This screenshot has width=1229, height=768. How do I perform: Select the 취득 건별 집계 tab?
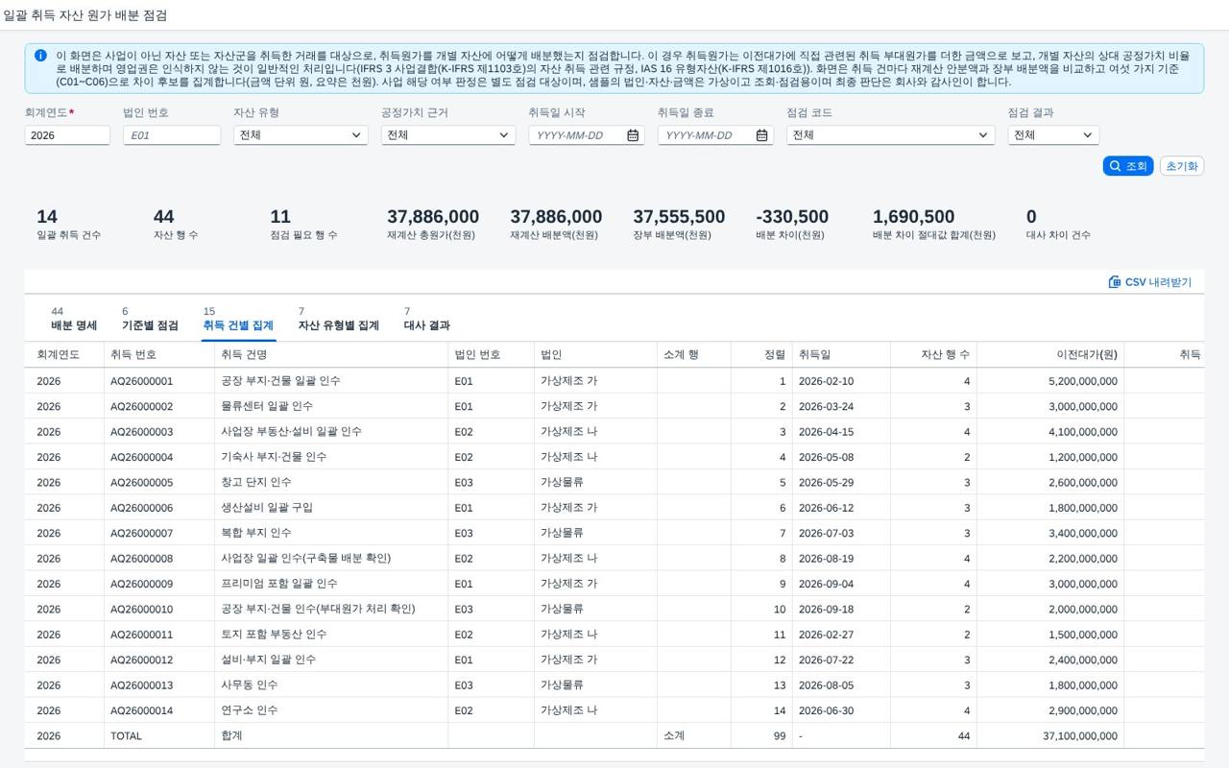(238, 319)
